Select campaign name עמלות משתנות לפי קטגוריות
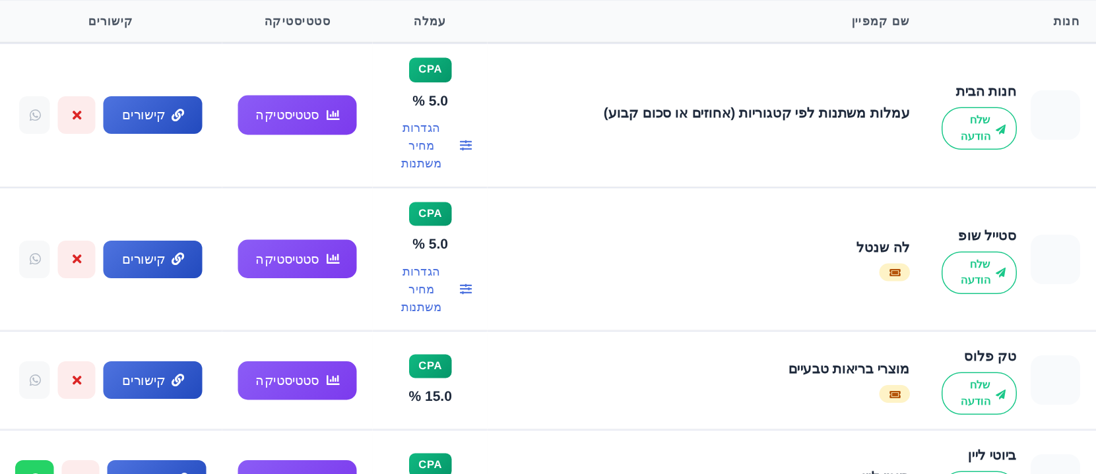Screen dimensions: 1096x474 click(x=757, y=113)
